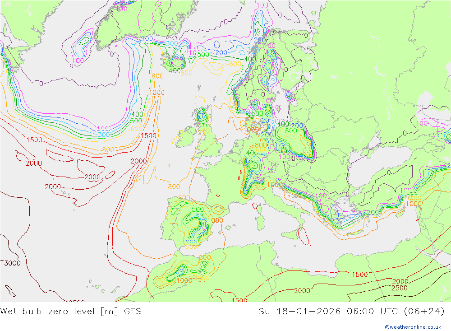
Task: Click the '3000' contour label
Action: [12, 263]
